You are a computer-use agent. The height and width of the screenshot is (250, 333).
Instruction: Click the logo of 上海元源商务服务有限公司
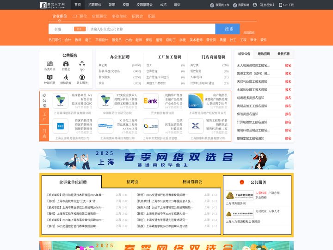click(x=61, y=126)
